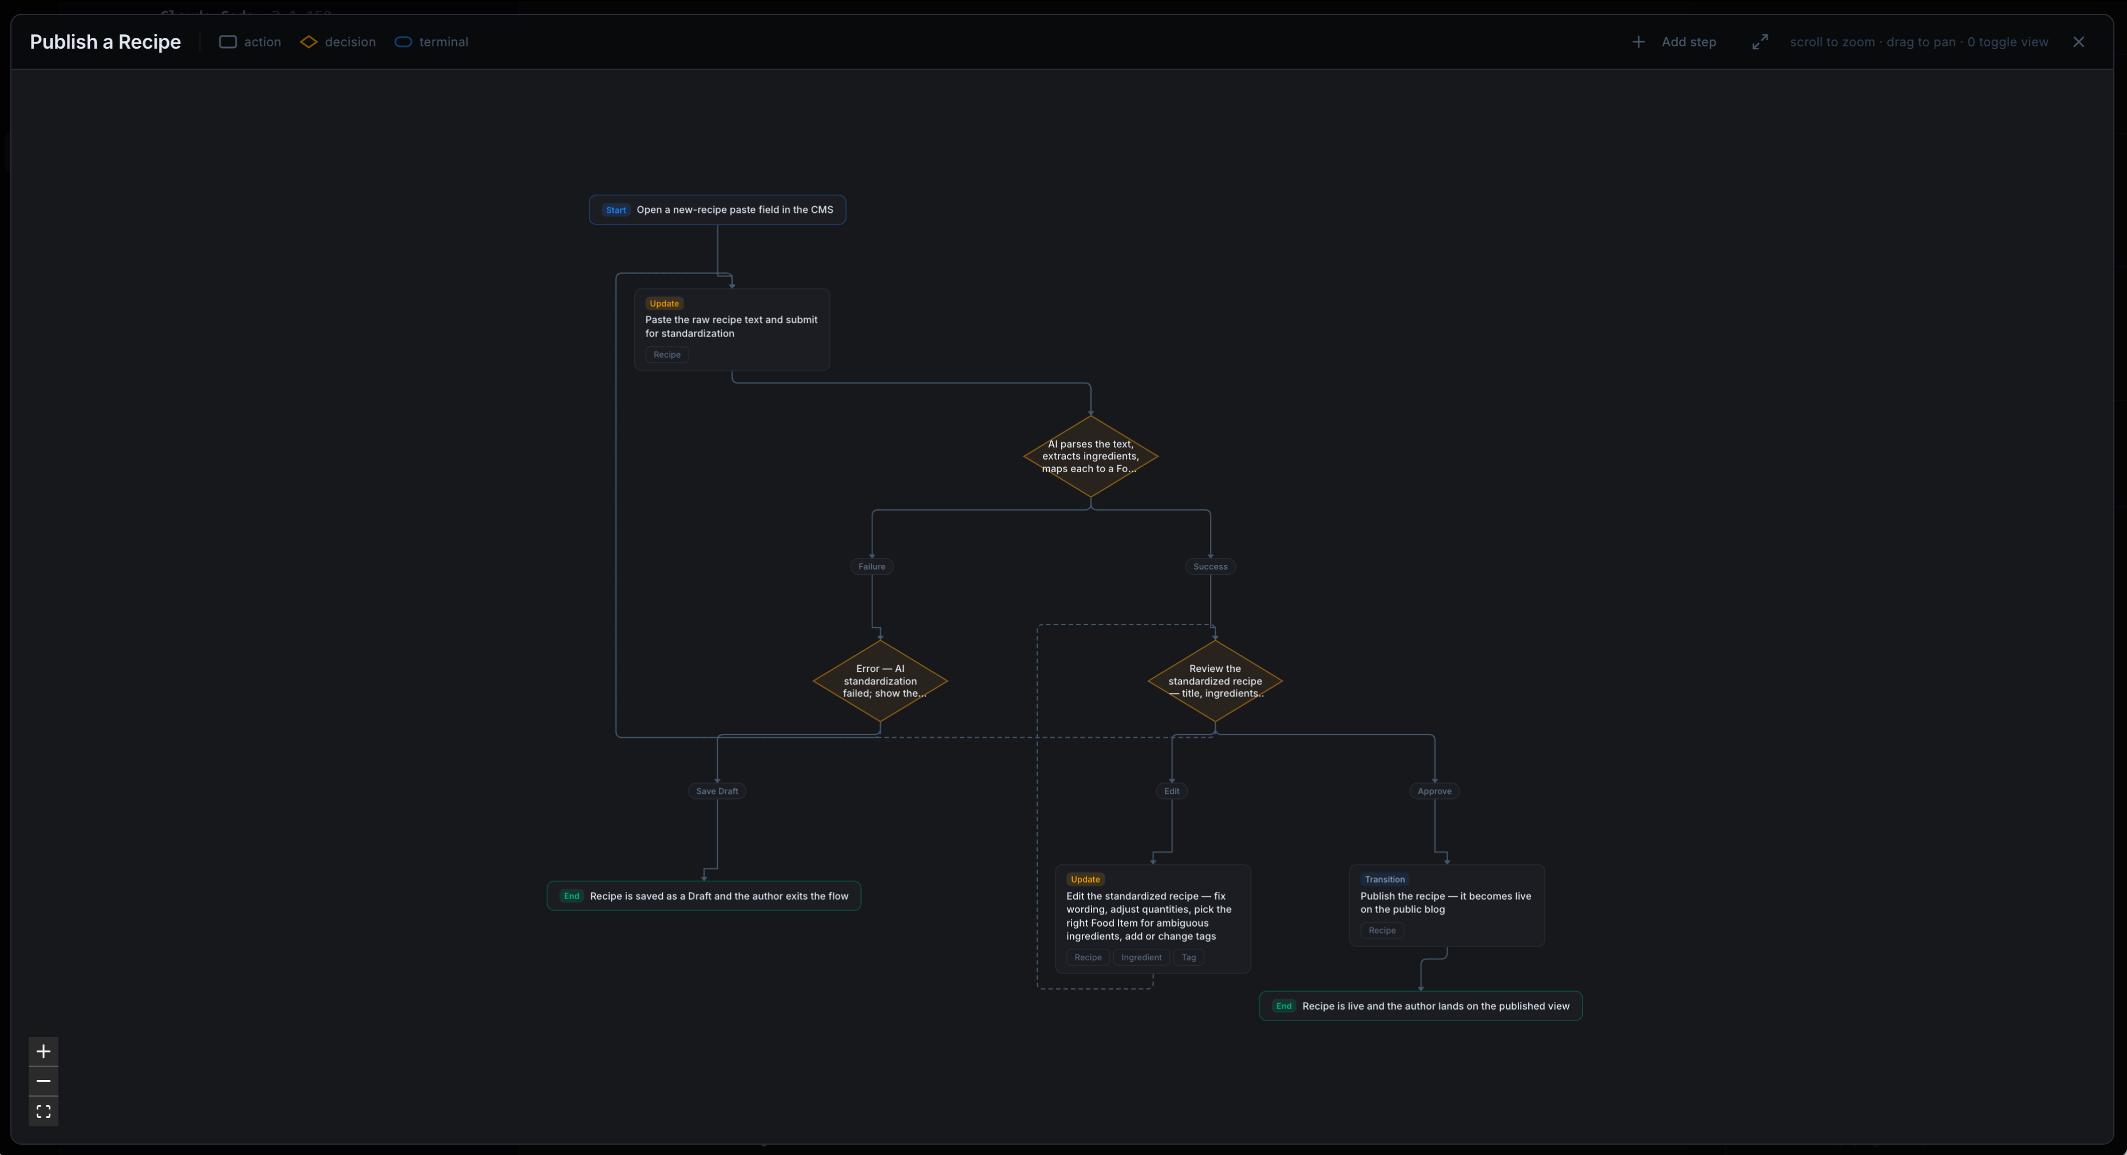Click the Update badge on the Paste node

coord(664,304)
